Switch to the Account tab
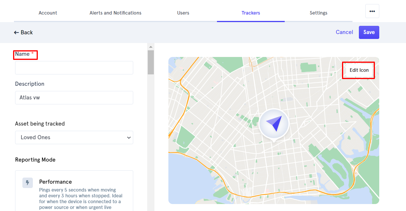Viewport: 406px width, 211px height. tap(48, 13)
